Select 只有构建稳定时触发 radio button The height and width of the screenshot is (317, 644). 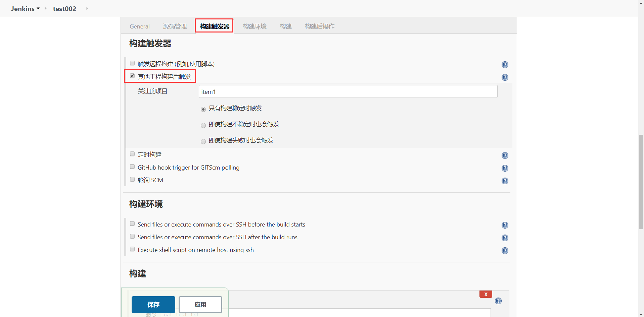203,109
